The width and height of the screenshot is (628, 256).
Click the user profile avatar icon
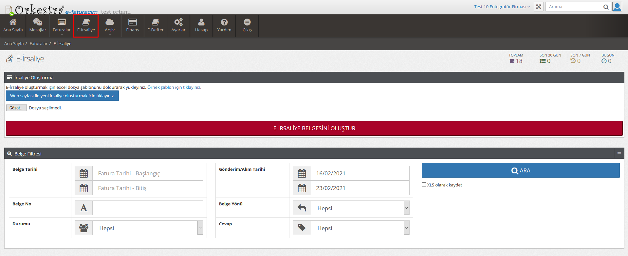tap(617, 7)
